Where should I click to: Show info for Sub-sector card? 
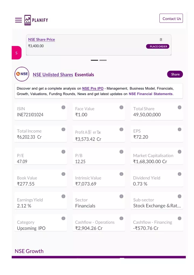[x=179, y=196]
